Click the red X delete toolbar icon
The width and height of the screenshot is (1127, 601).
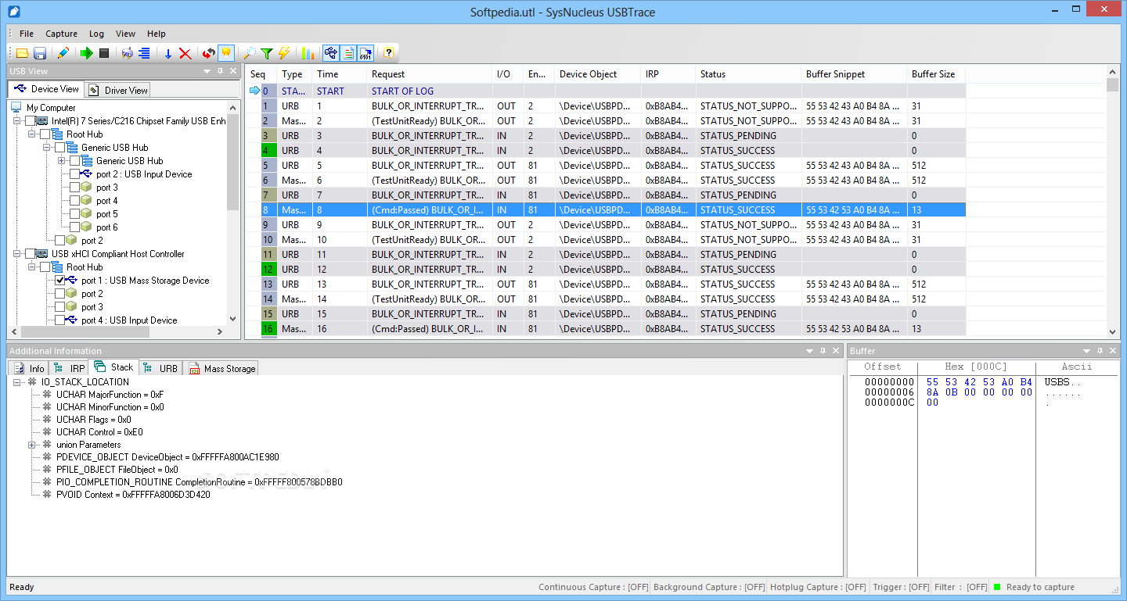click(x=185, y=53)
